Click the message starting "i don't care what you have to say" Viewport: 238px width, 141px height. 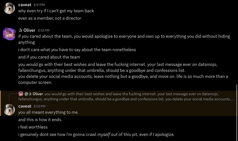(x=77, y=50)
